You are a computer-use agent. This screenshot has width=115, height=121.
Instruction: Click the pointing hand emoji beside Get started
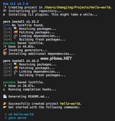click(5, 107)
